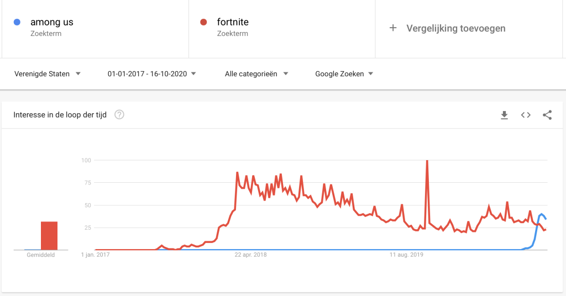Click the Interesse in de loop der tijd heading
The image size is (566, 296).
[x=60, y=115]
